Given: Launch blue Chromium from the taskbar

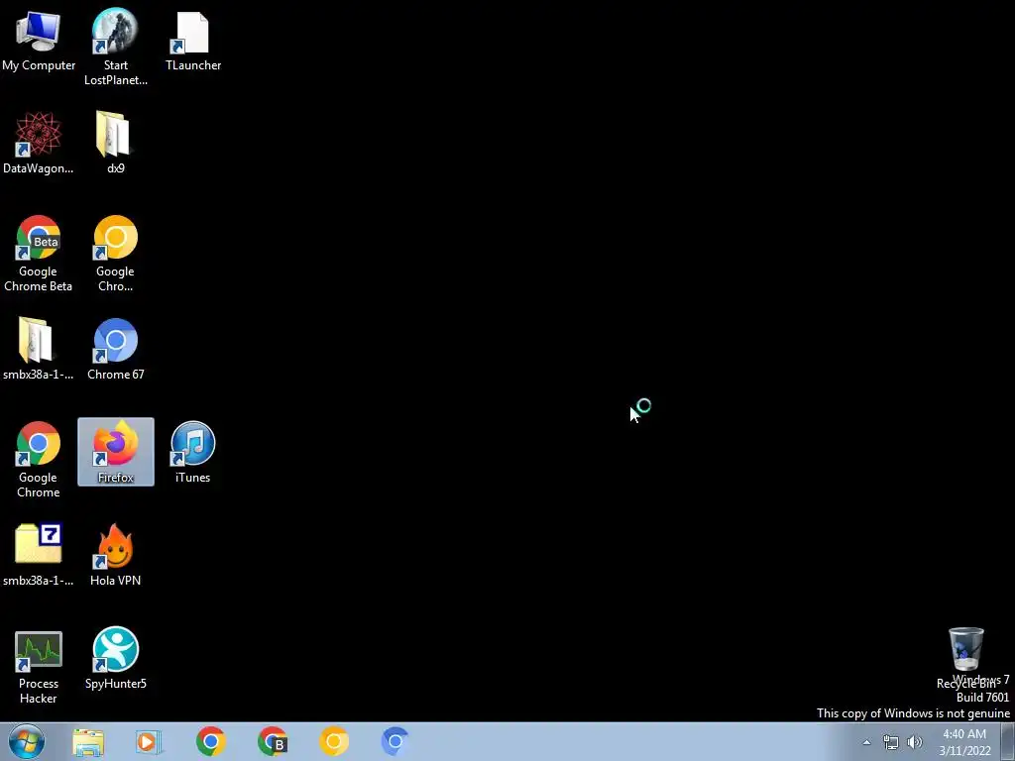Looking at the screenshot, I should [395, 741].
